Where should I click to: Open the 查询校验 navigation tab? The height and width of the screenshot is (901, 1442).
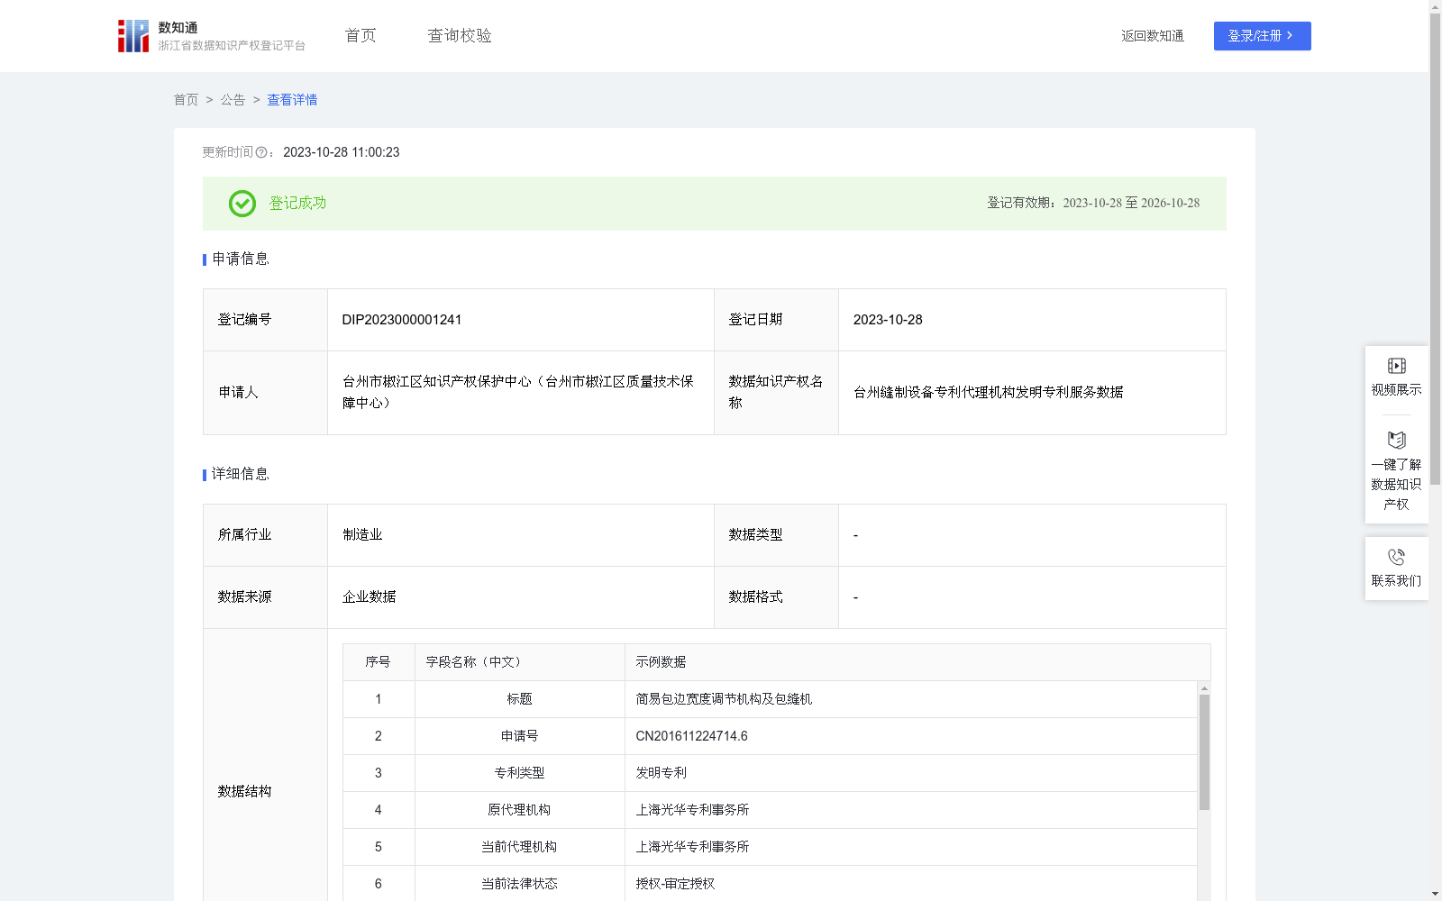[x=460, y=35]
